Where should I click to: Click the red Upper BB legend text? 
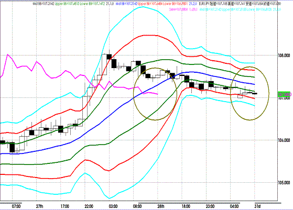[150, 4]
